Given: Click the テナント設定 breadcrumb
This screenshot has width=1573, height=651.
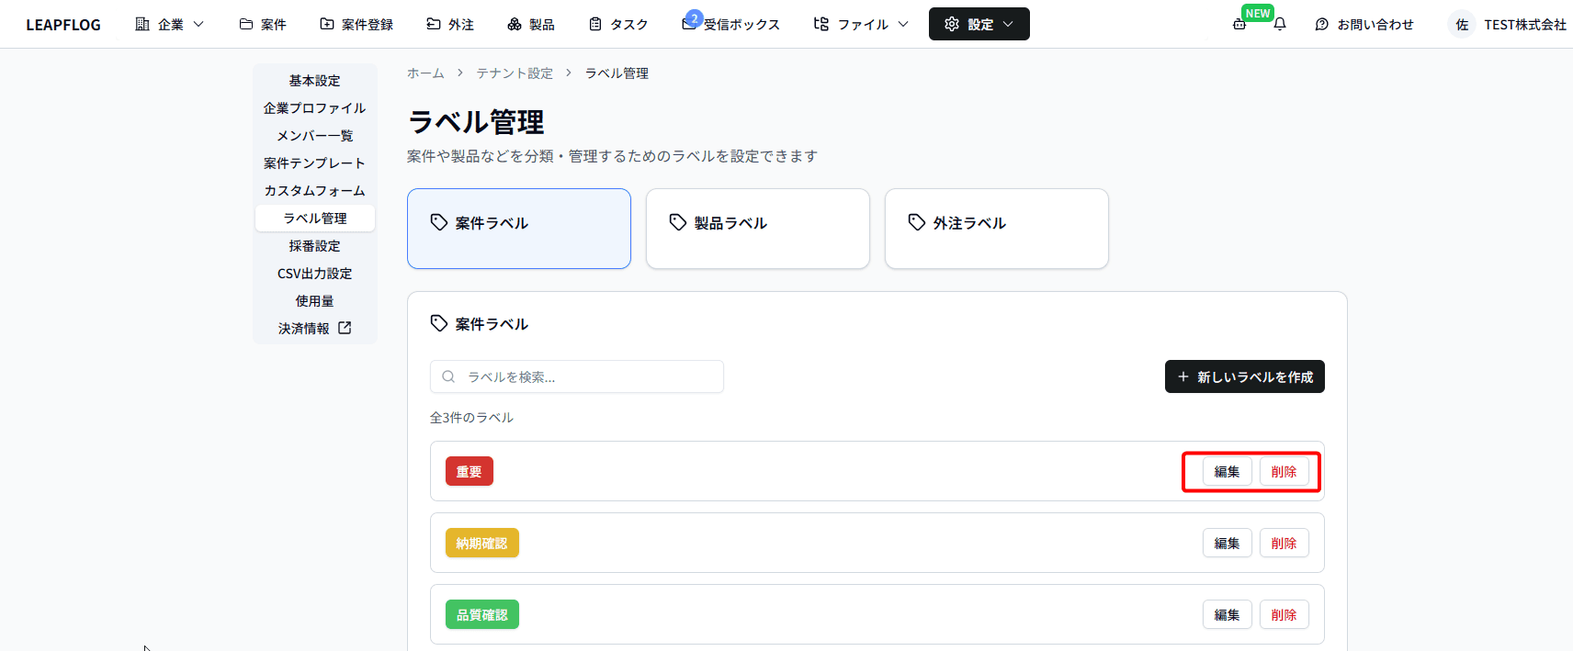Looking at the screenshot, I should (x=515, y=73).
